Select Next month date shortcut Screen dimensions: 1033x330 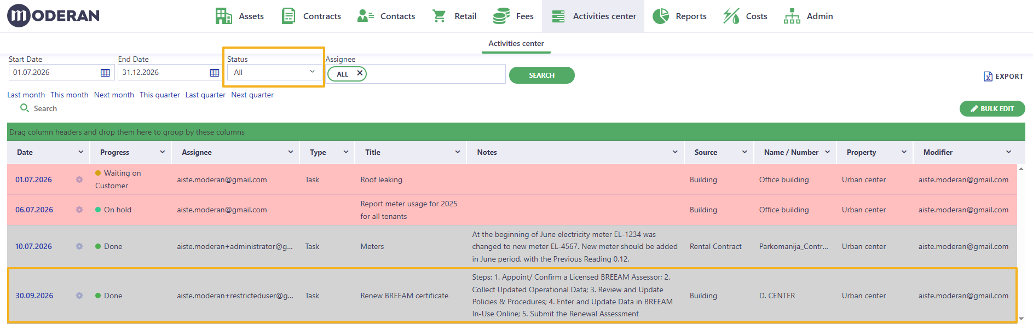114,95
